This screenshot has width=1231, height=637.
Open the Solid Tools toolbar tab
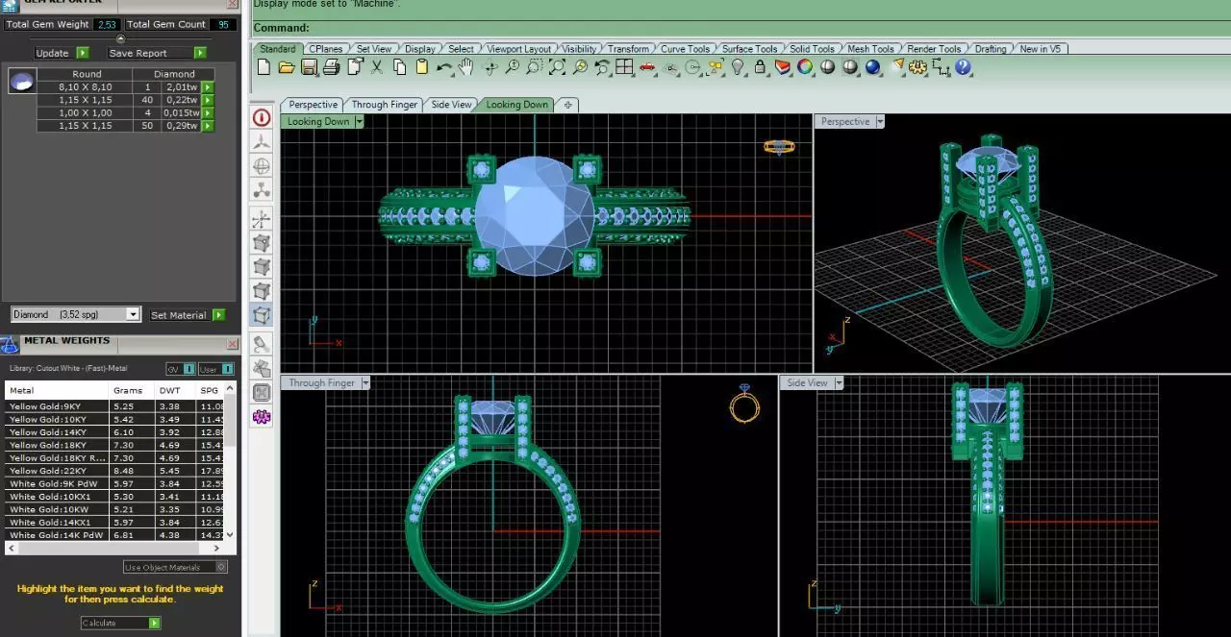pos(812,48)
